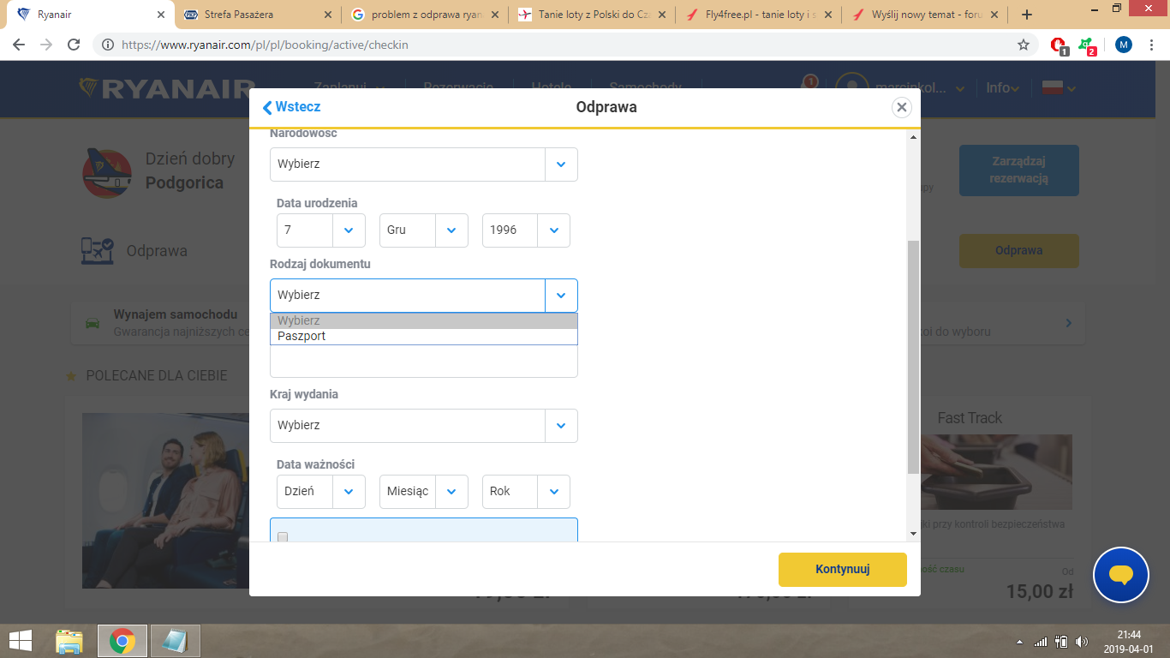Click the dialog's vertical scrollbar thumb

click(913, 356)
